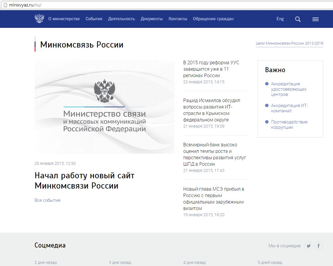Open the hamburger menu icon
Viewport: 333px width, 266px height.
(315, 19)
